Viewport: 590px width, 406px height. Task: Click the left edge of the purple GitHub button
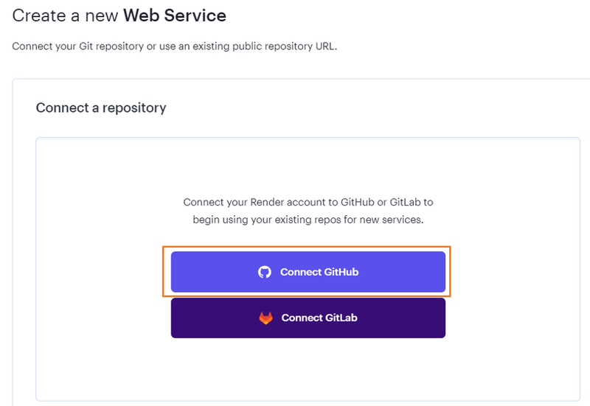pos(177,272)
